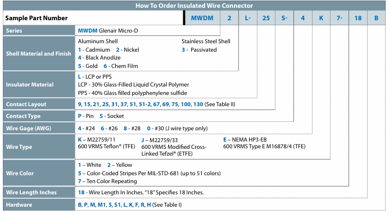The width and height of the screenshot is (389, 214).
Task: Select the '4' part number cell
Action: point(302,18)
